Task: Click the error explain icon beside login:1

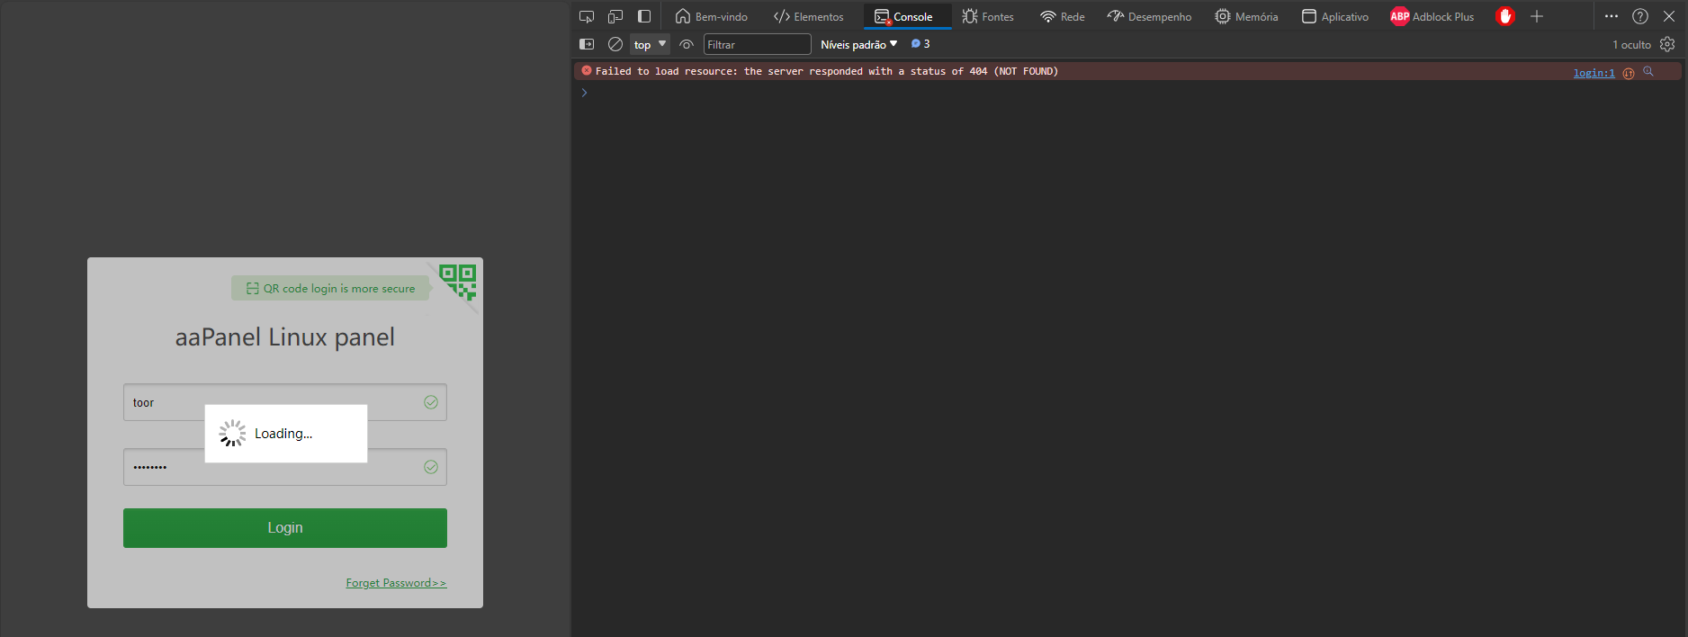Action: [1629, 74]
